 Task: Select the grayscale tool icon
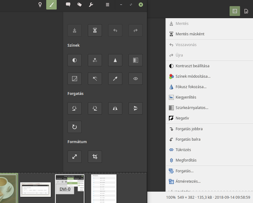pos(135,60)
